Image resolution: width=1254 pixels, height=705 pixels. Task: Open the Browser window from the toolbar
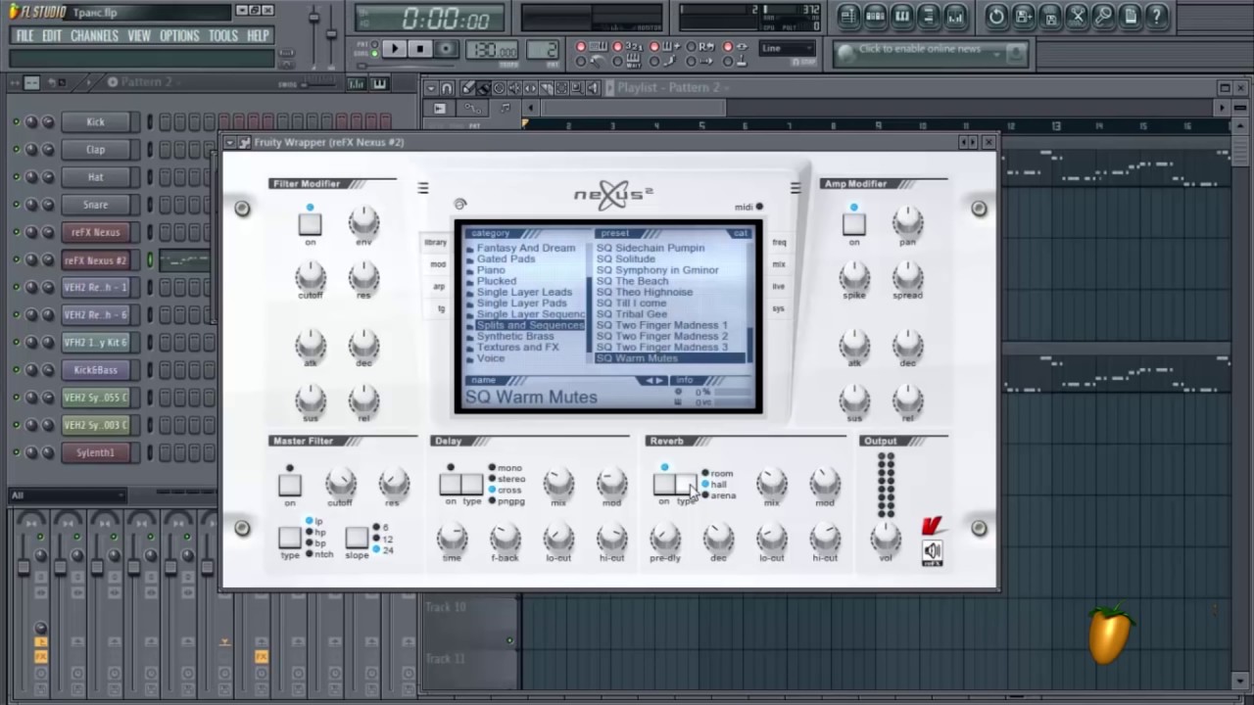pyautogui.click(x=928, y=16)
